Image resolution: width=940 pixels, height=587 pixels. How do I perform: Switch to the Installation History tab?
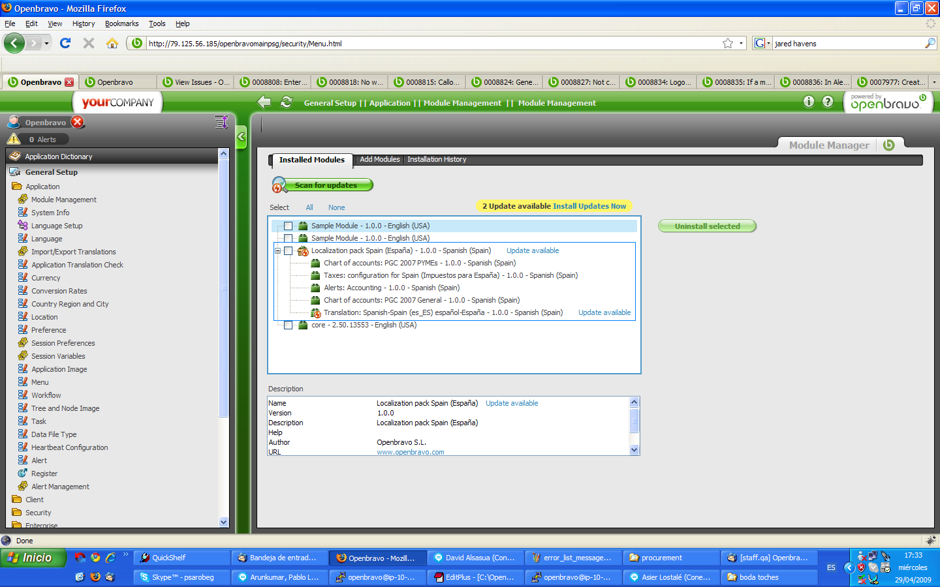[437, 159]
